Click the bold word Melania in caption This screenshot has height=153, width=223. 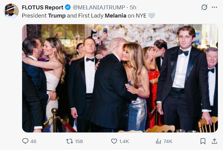click(115, 16)
